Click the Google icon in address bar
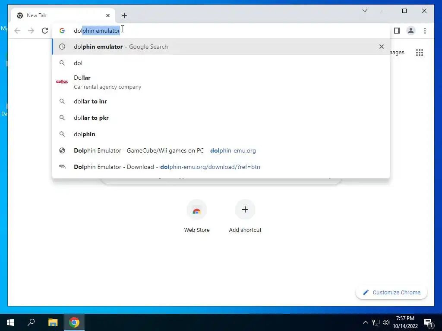This screenshot has height=331, width=442. (x=62, y=31)
